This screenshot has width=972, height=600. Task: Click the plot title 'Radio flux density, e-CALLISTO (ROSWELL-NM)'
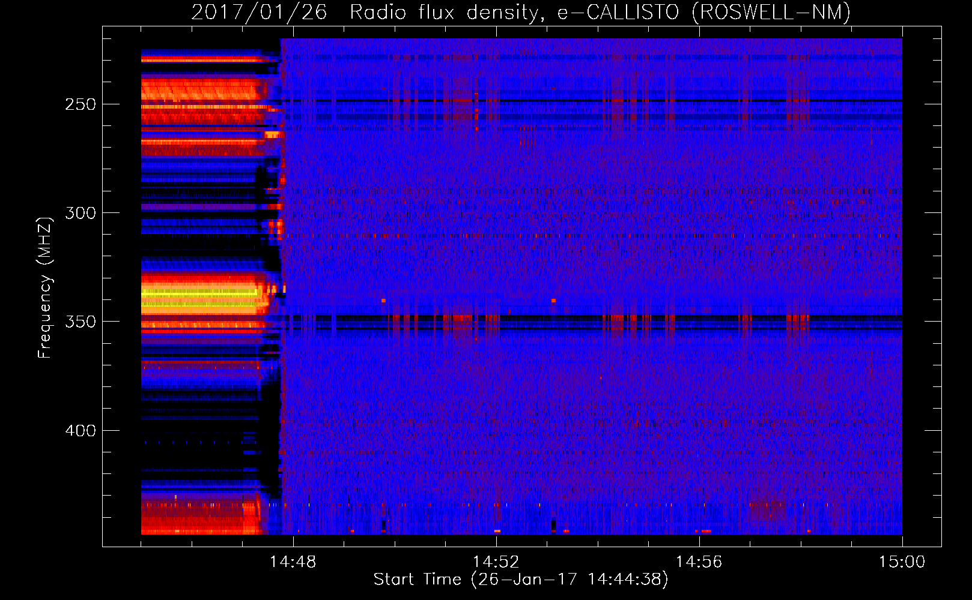pyautogui.click(x=600, y=12)
